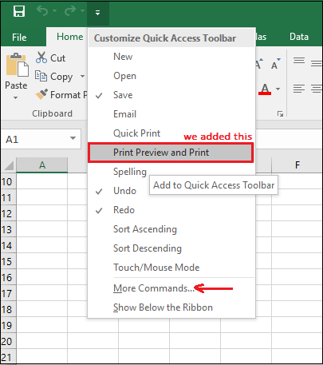Viewport: 323px width, 365px height.
Task: Click the Increase Font Size icon
Action: pos(259,63)
